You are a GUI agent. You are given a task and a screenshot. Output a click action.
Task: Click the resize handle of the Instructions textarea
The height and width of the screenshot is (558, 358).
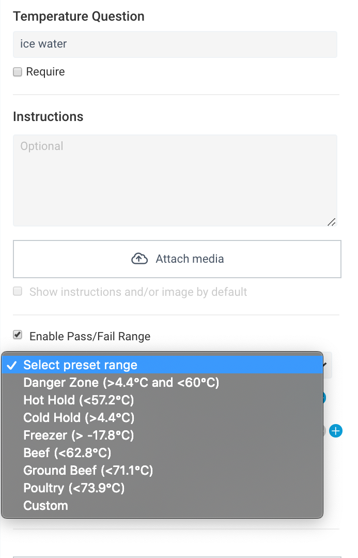coord(332,221)
